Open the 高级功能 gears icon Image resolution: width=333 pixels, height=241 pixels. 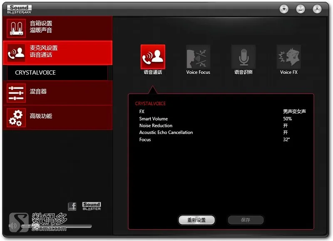(x=16, y=118)
